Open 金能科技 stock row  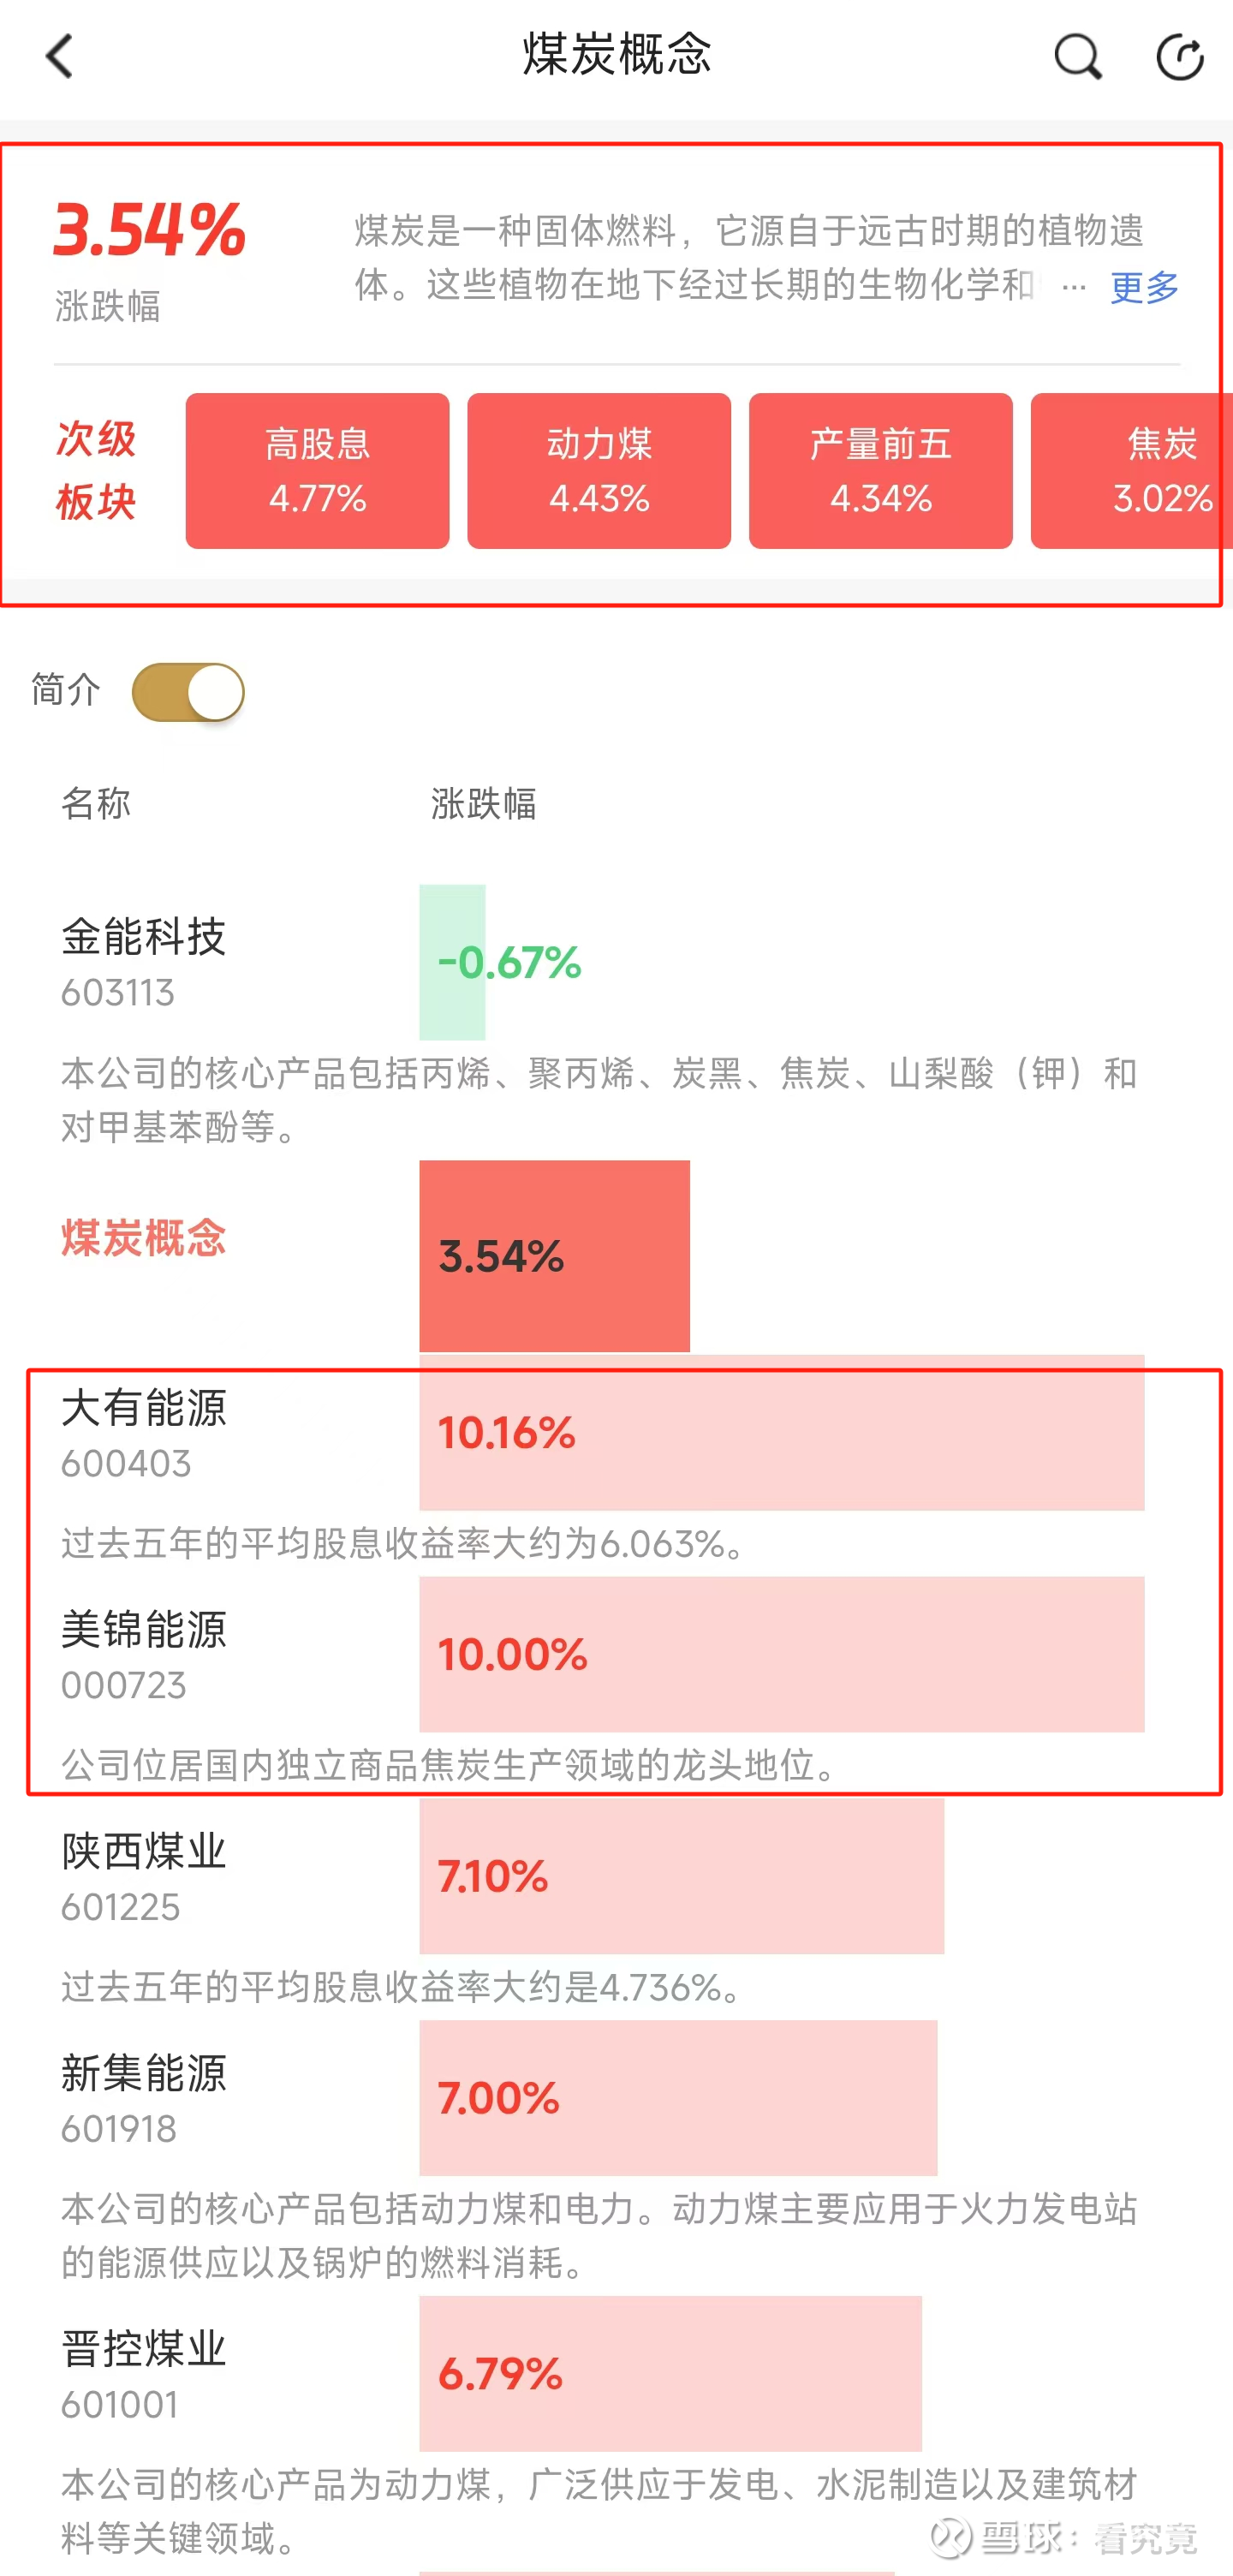[144, 960]
